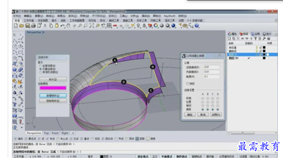This screenshot has height=158, width=283.
Task: Select loose radio for edge B
Action: 208,98
